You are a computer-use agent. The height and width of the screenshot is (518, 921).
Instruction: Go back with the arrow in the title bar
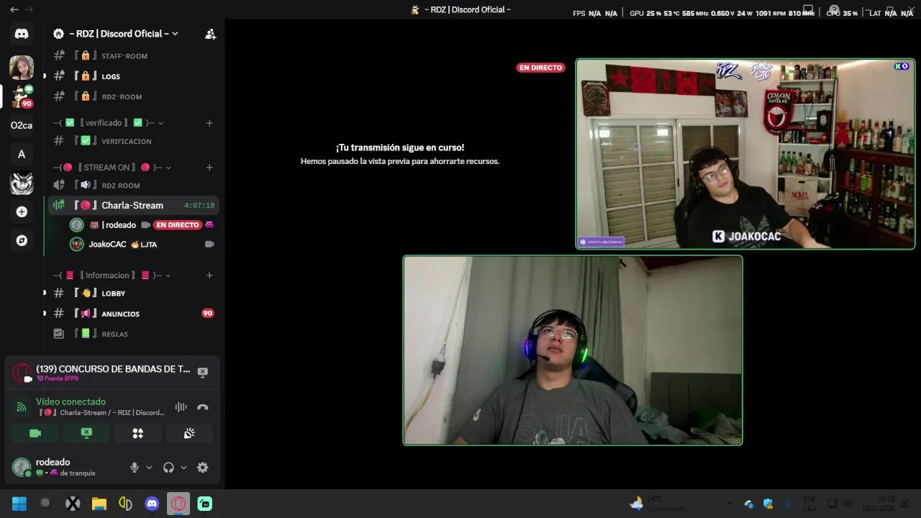coord(14,9)
